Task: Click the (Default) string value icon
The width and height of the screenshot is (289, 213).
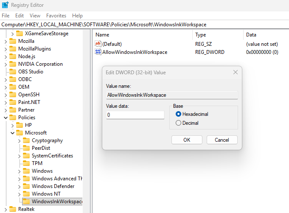Action: tap(98, 44)
